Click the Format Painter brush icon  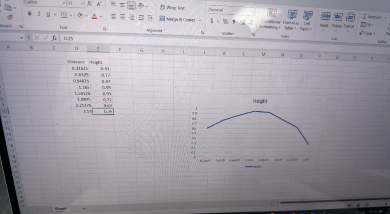(x=9, y=17)
